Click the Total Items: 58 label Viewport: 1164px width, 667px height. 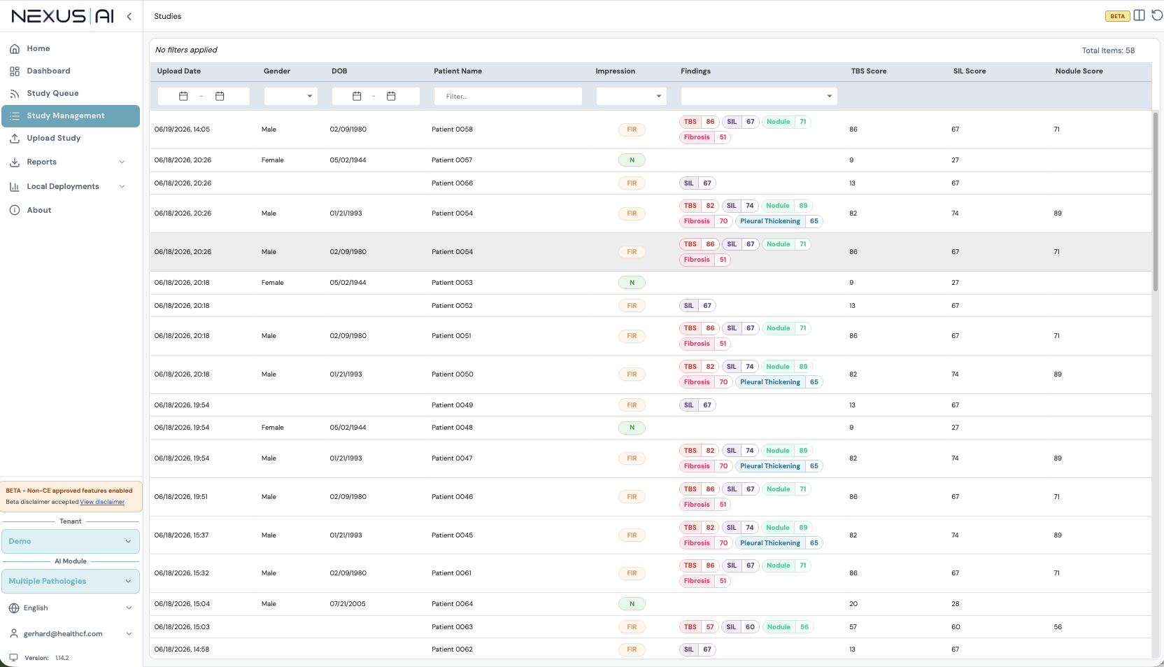1108,50
